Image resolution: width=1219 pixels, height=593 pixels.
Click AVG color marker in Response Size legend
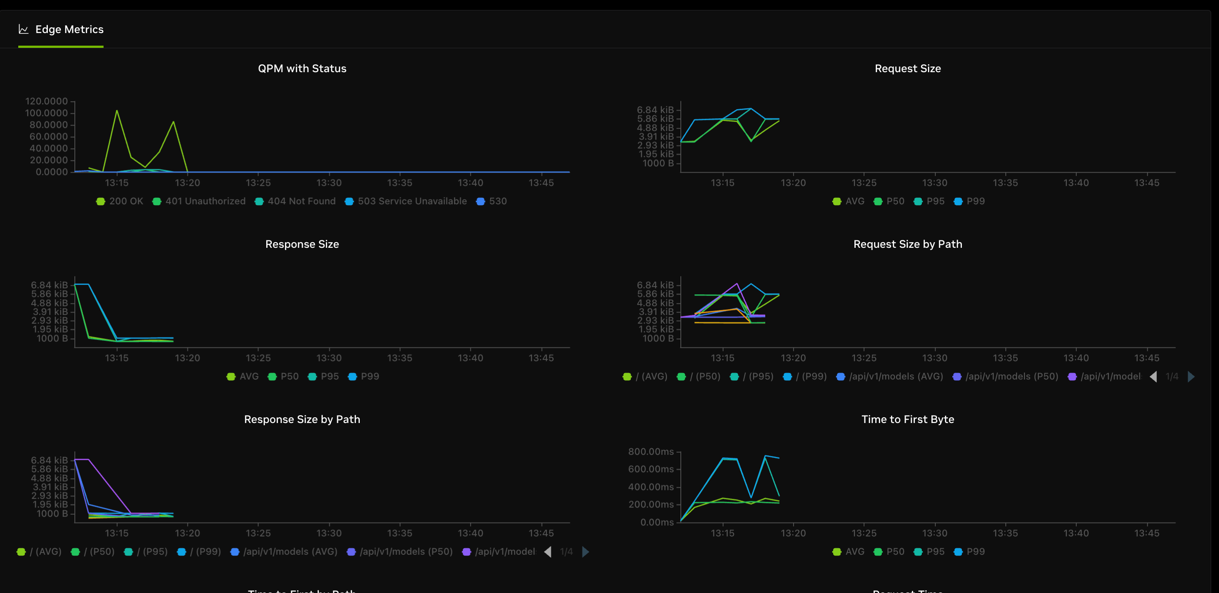pos(231,376)
